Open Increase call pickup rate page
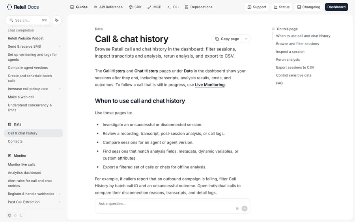The image size is (355, 222). (28, 89)
